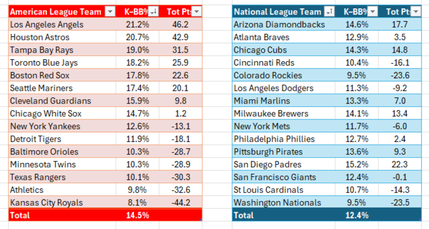Click the American League Total 14.5% cell
The height and width of the screenshot is (229, 429).
137,215
